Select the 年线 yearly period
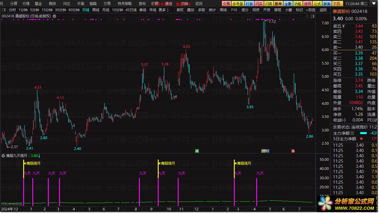 click(153, 10)
